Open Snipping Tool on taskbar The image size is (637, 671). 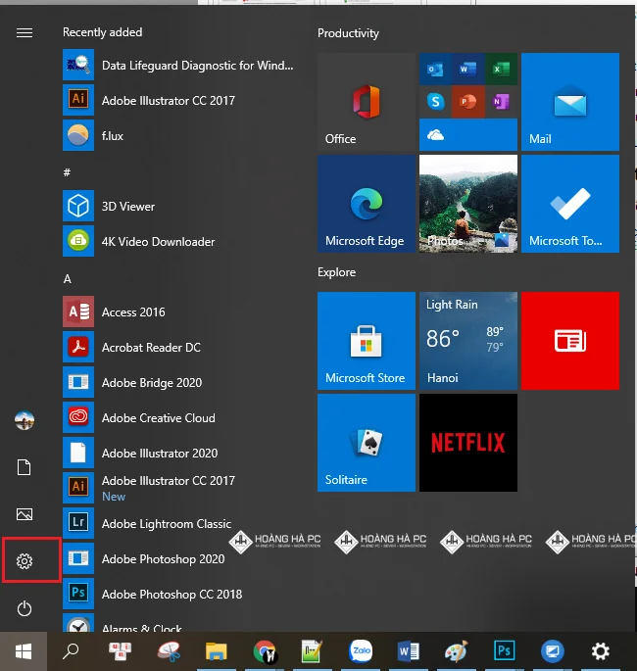pyautogui.click(x=169, y=651)
